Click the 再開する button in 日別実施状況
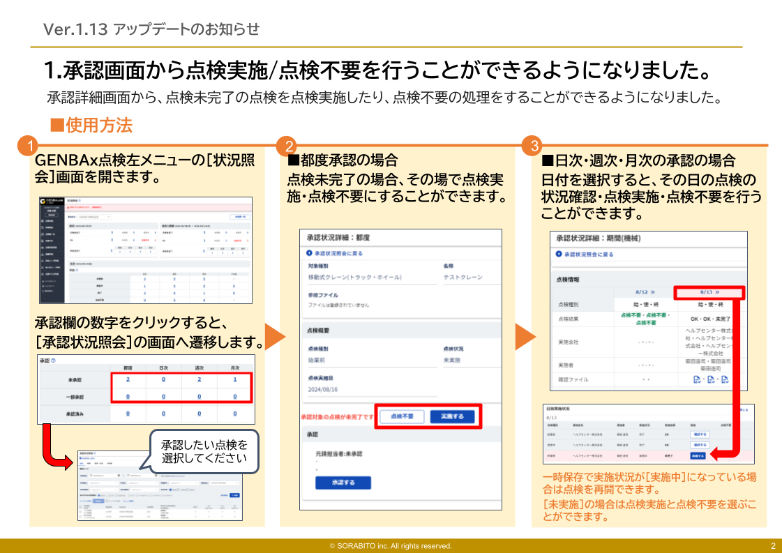The height and width of the screenshot is (553, 782). pos(699,455)
